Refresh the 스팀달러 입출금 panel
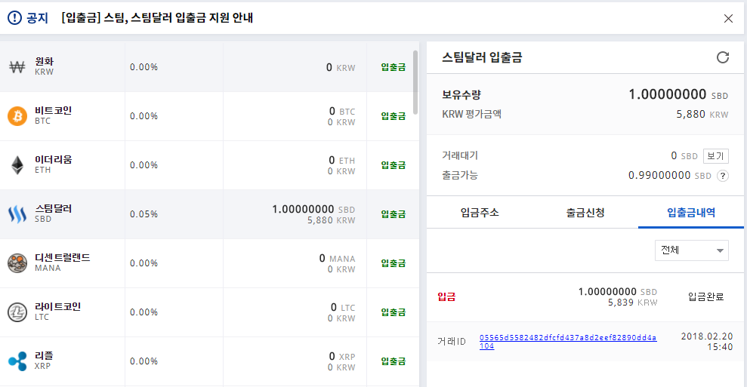This screenshot has width=747, height=387. pyautogui.click(x=723, y=57)
